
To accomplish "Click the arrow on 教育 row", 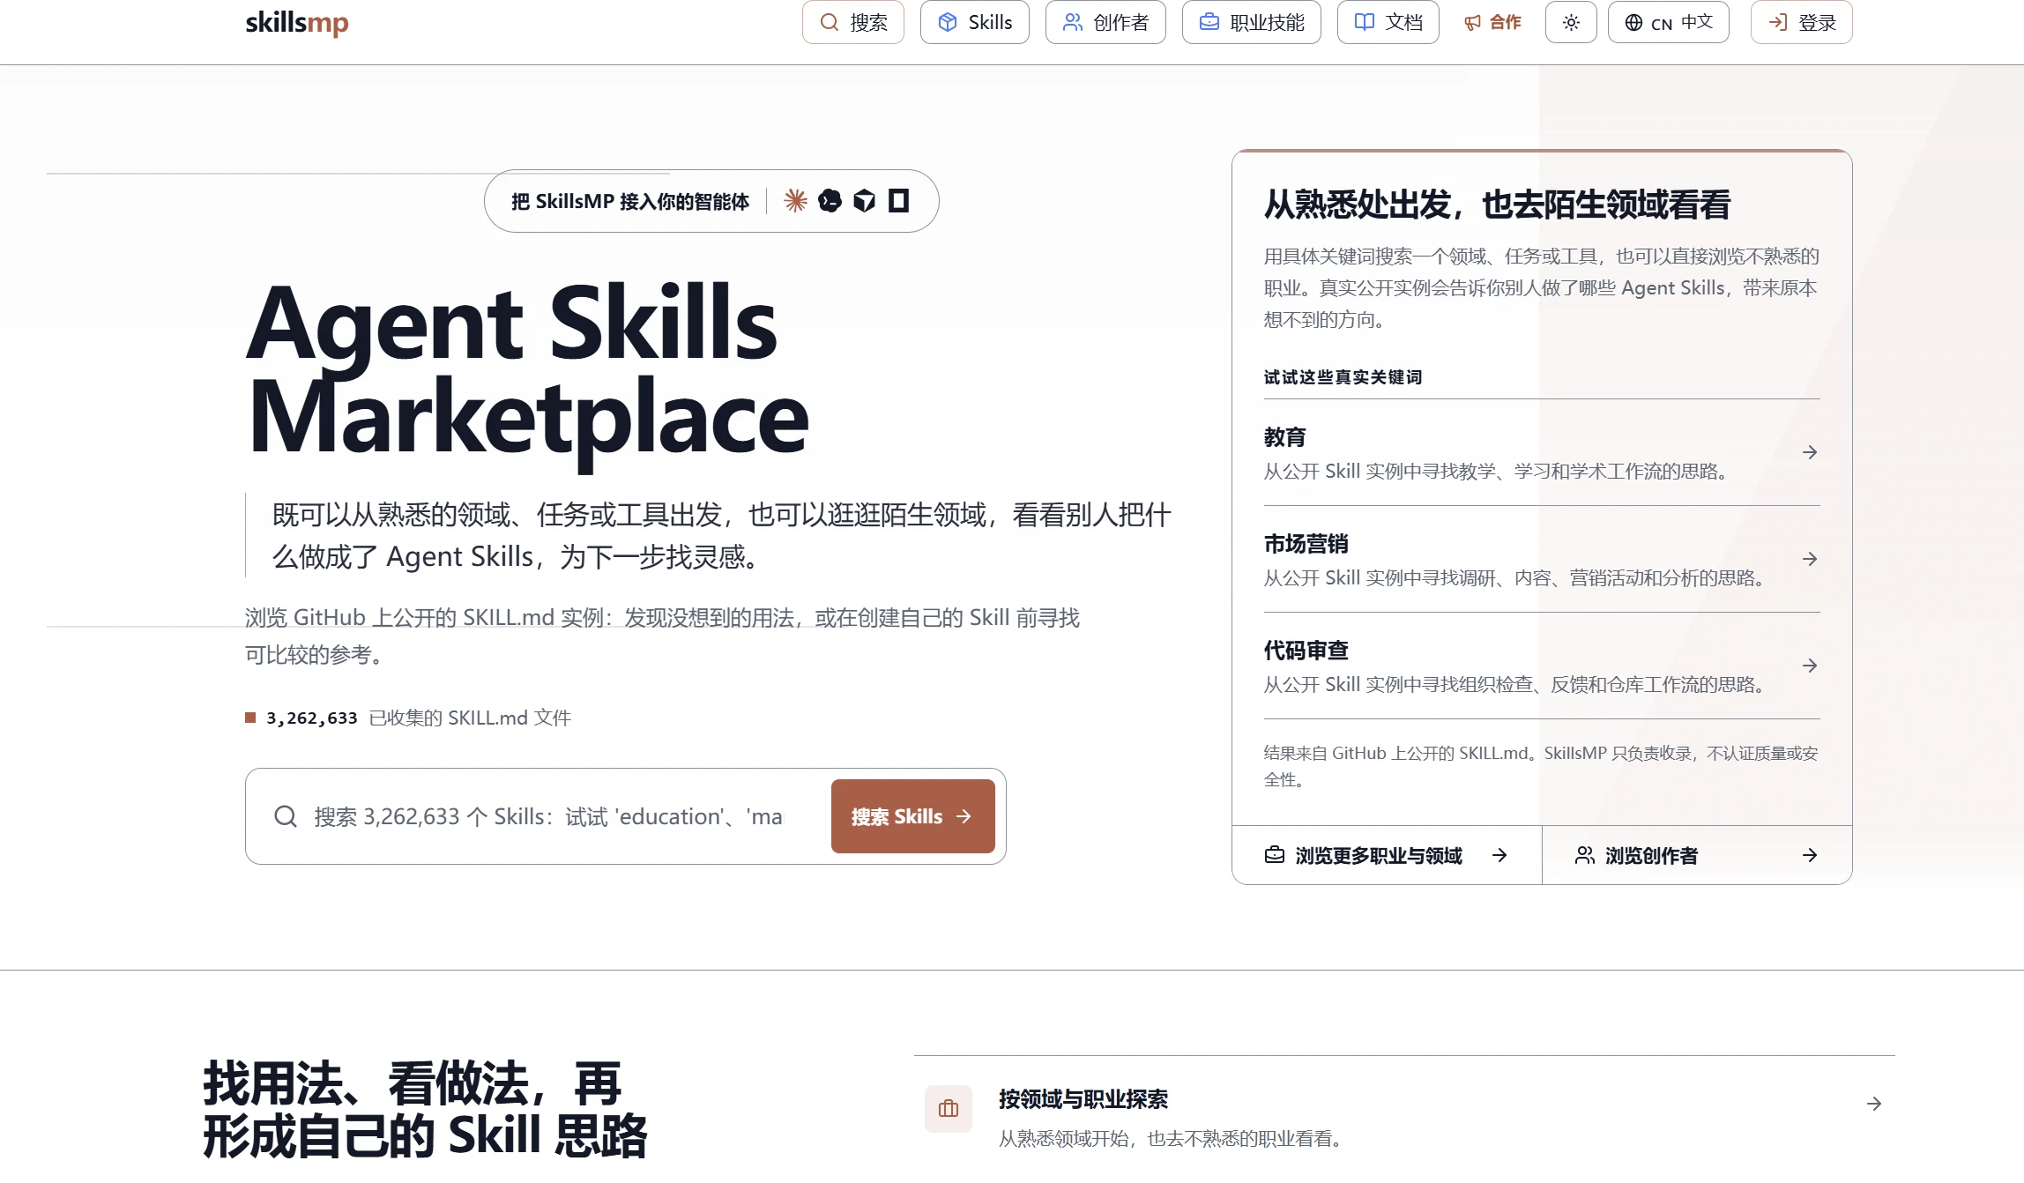I will coord(1810,452).
